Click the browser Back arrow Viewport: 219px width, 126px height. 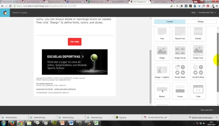click(x=3, y=6)
